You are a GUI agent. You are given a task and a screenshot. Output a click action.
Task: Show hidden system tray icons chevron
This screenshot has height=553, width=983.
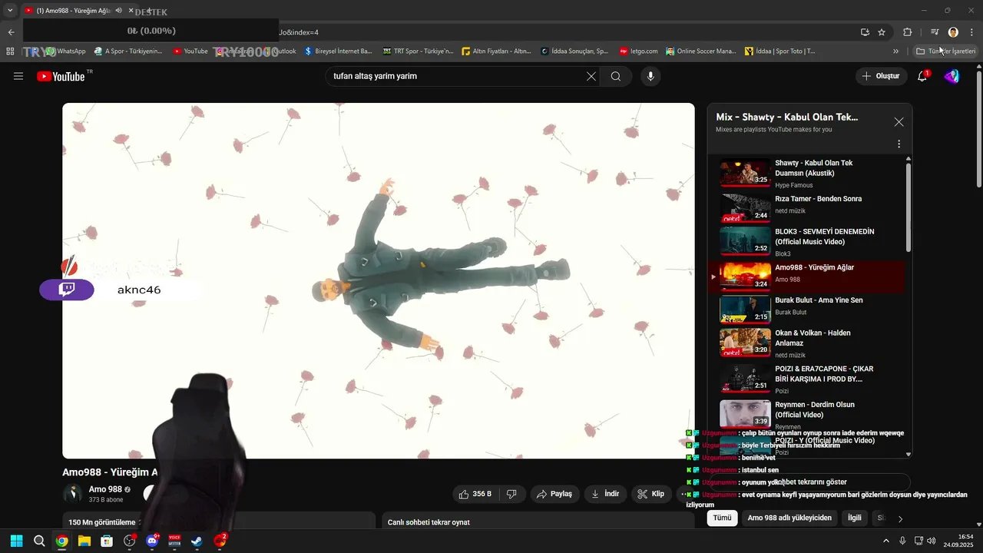click(886, 541)
